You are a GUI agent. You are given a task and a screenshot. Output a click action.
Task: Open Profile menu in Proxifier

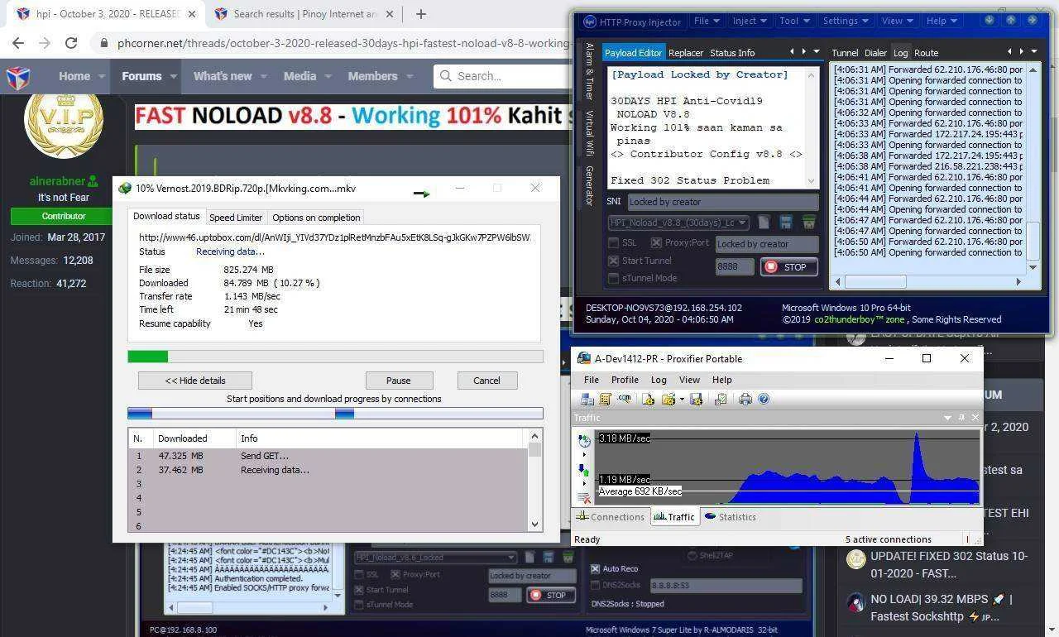(x=625, y=380)
